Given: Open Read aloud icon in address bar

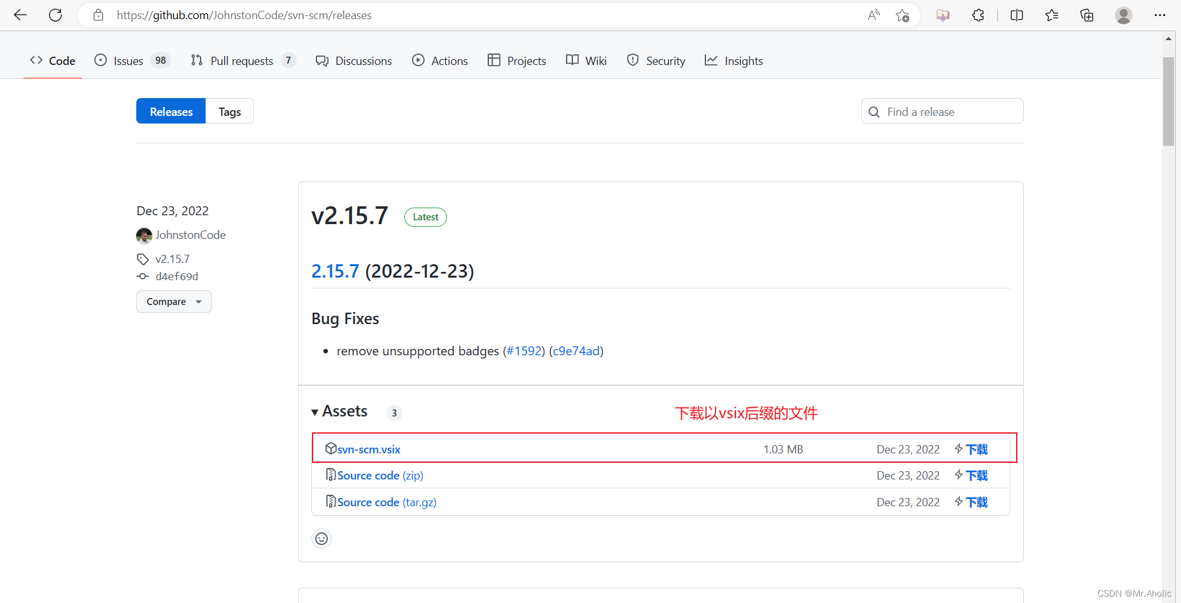Looking at the screenshot, I should (x=873, y=15).
